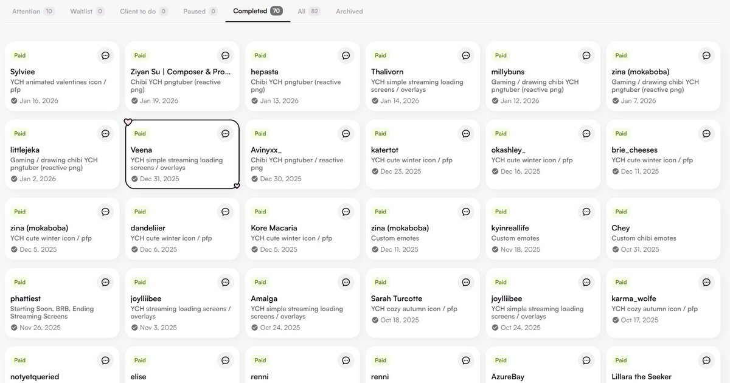This screenshot has height=383, width=730.
Task: Open the Paused tab
Action: point(200,11)
